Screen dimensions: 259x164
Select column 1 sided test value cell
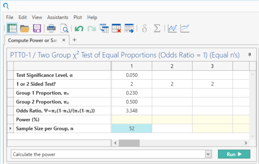coord(132,84)
